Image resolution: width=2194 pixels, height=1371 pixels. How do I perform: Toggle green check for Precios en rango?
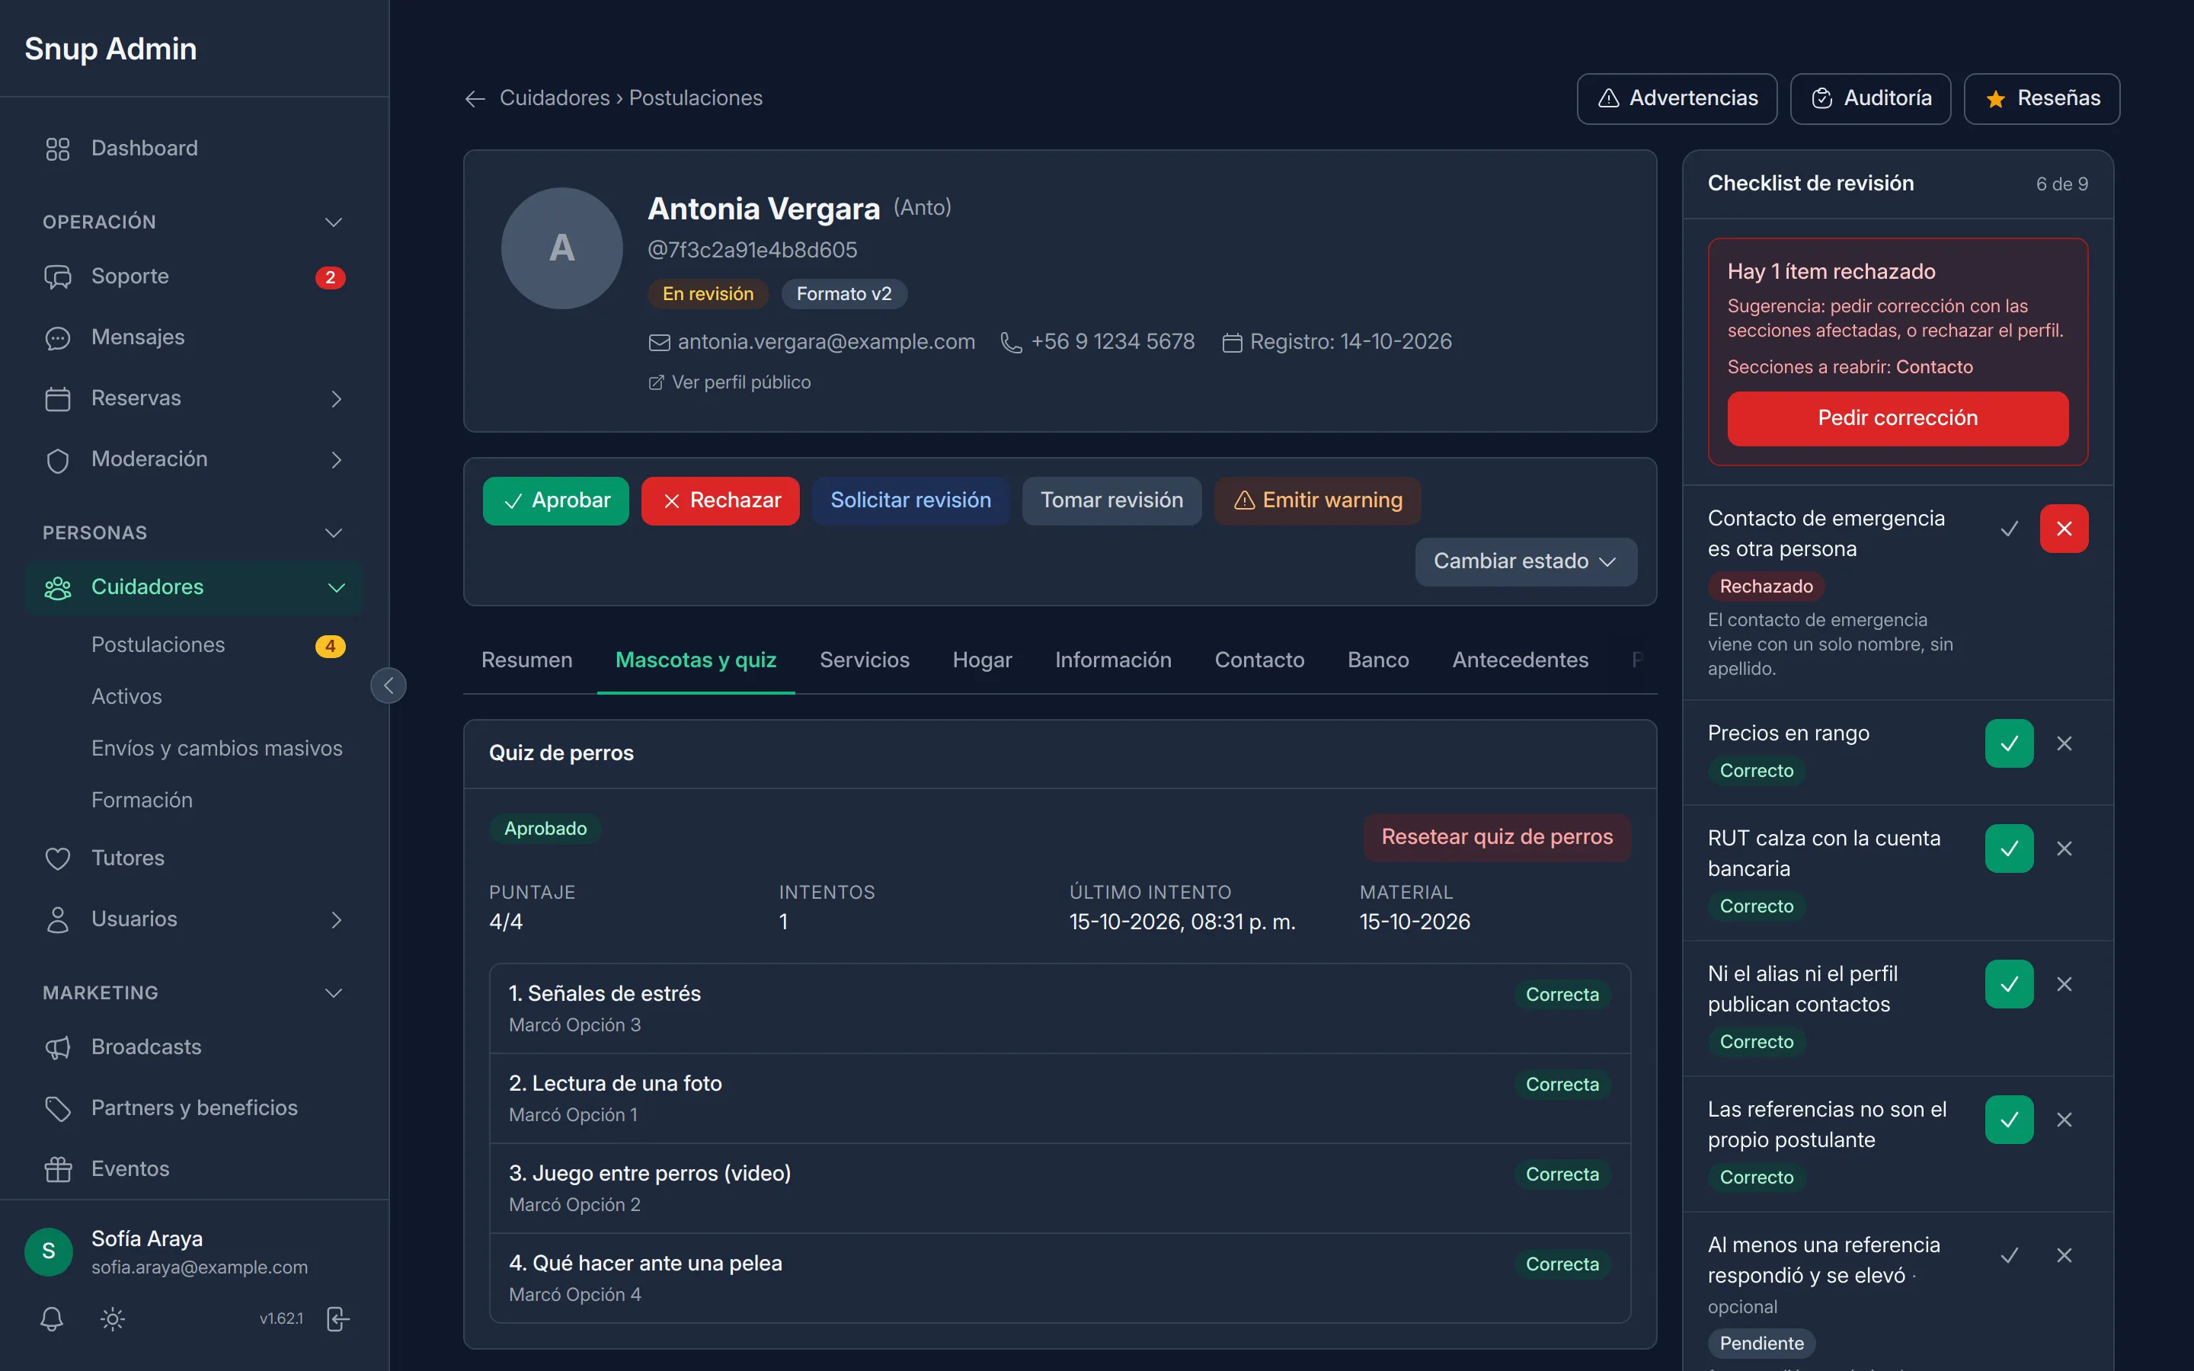point(2009,743)
